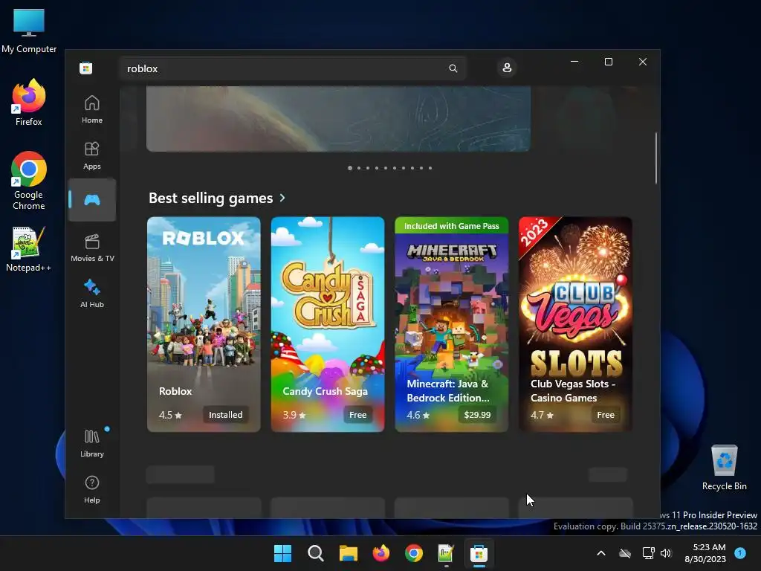This screenshot has height=571, width=761.
Task: Show hidden system tray icons
Action: click(x=600, y=553)
